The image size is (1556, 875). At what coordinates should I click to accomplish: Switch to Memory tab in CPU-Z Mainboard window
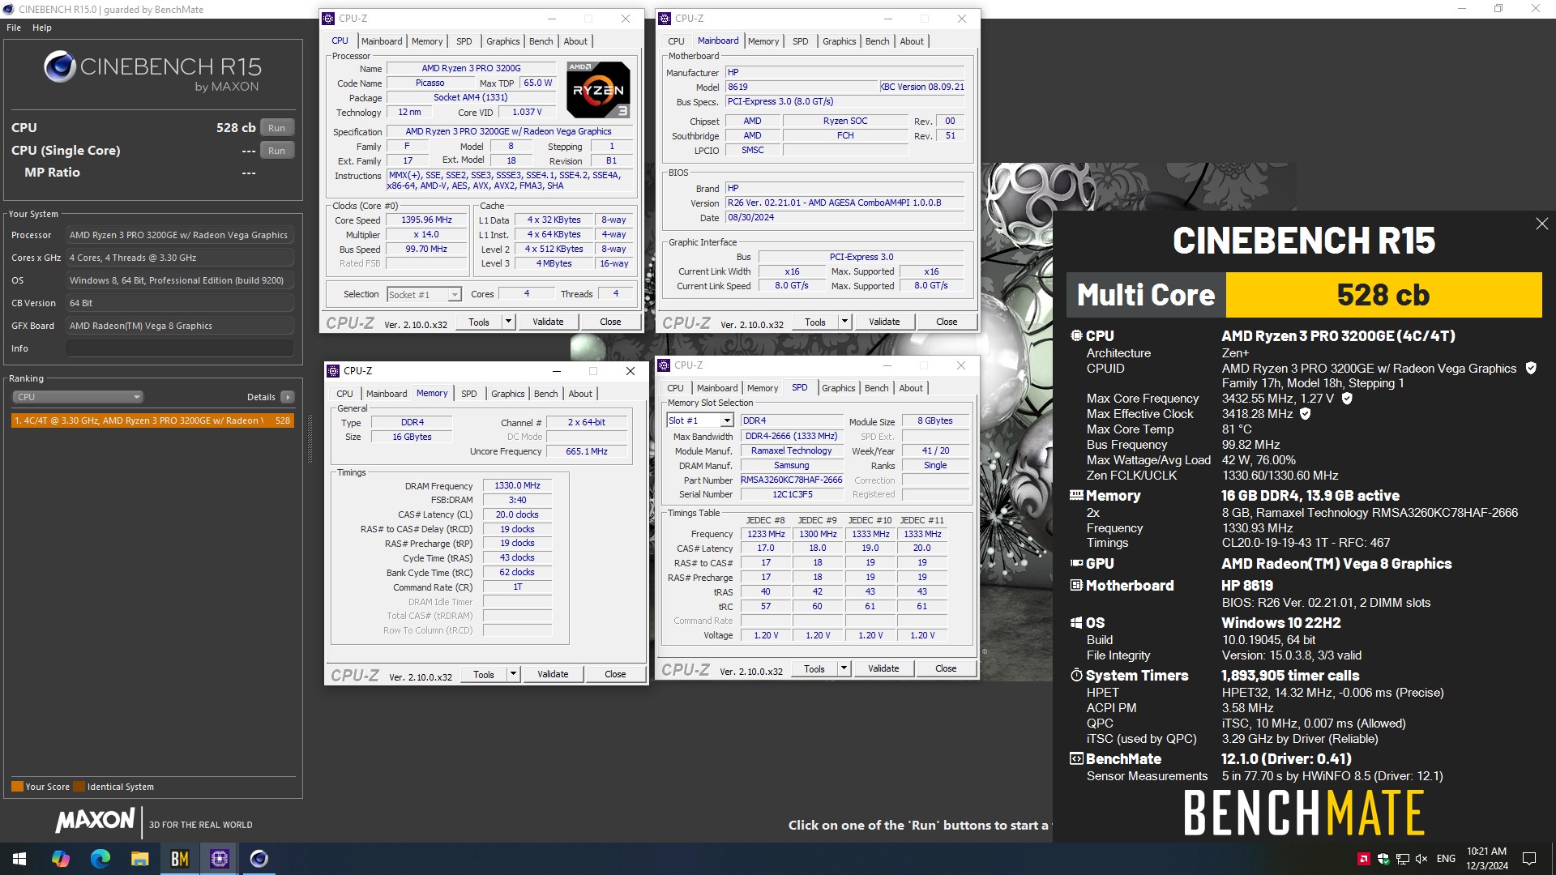point(763,41)
